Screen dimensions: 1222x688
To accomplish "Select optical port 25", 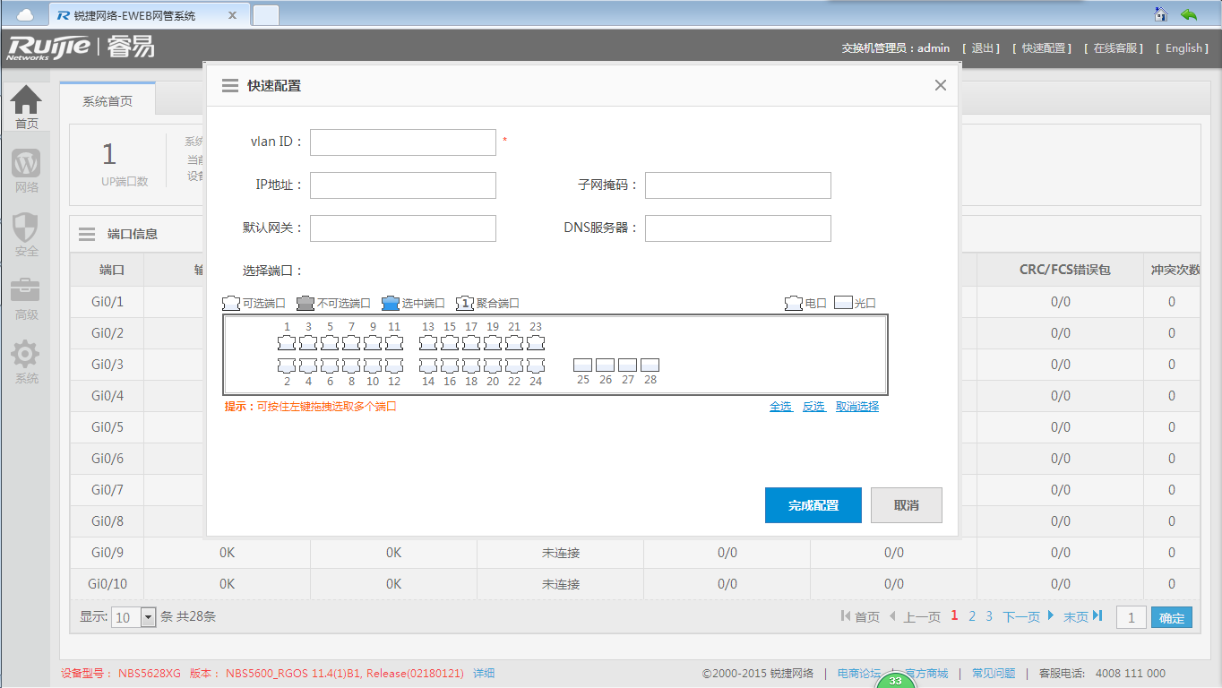I will tap(583, 365).
